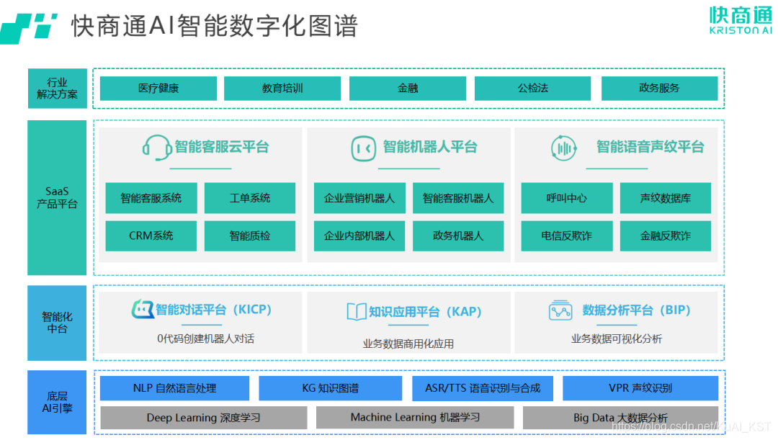The image size is (778, 440).
Task: Choose the 政务机器人 block
Action: pyautogui.click(x=458, y=235)
